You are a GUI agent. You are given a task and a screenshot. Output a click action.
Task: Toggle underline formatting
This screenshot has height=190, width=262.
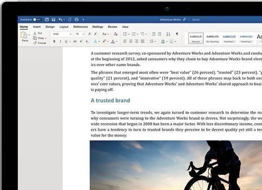[x=66, y=41]
